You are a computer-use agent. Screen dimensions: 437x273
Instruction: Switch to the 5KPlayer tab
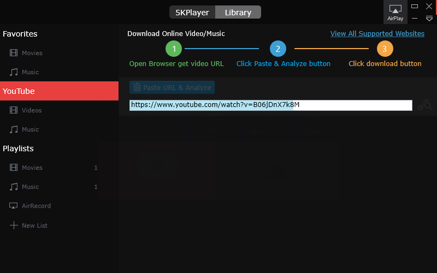(x=192, y=12)
